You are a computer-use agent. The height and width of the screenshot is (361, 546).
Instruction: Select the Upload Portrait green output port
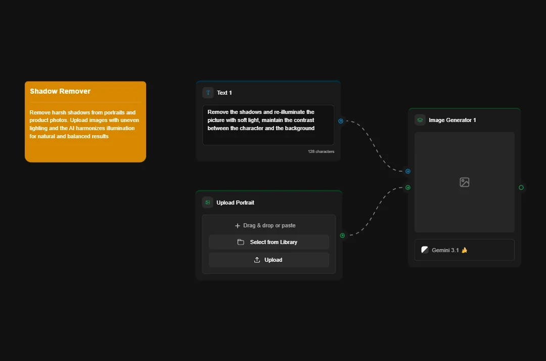pyautogui.click(x=342, y=235)
